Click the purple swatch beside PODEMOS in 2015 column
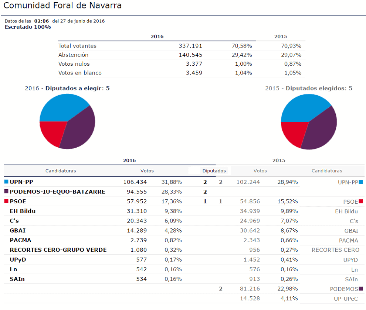This screenshot has width=366, height=310. tap(361, 289)
